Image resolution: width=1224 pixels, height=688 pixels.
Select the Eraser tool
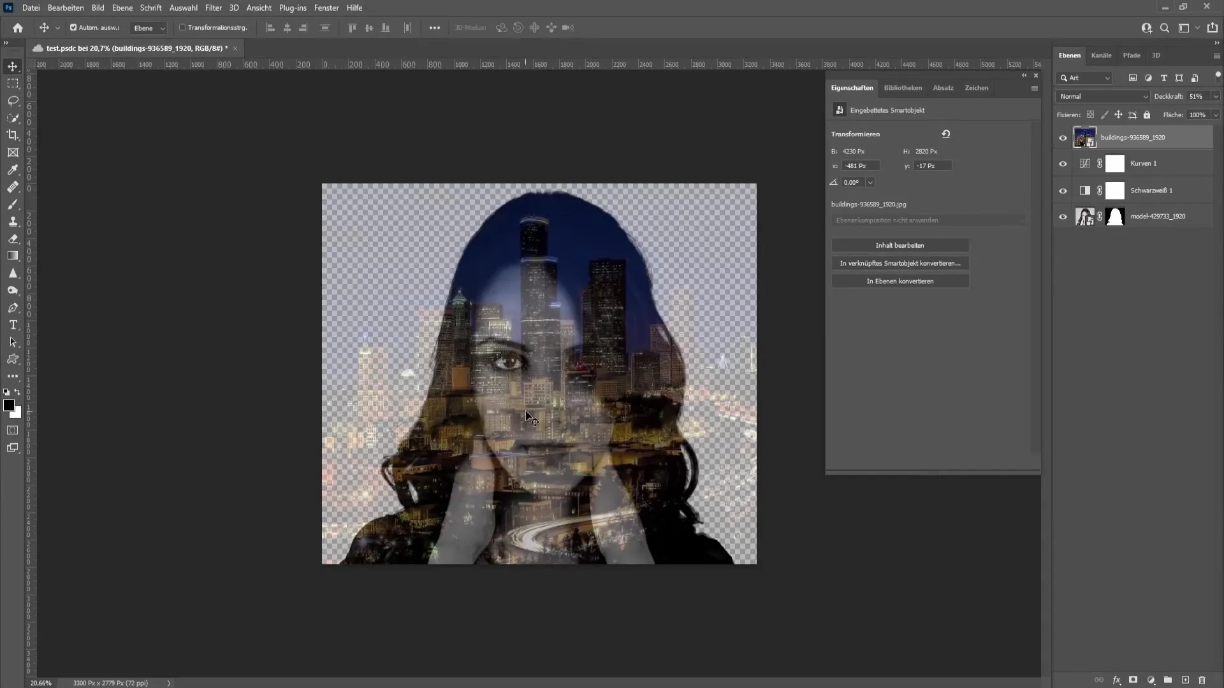click(x=13, y=238)
